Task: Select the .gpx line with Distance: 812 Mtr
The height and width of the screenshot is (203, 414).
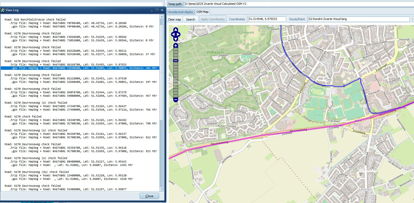Action: [84, 137]
